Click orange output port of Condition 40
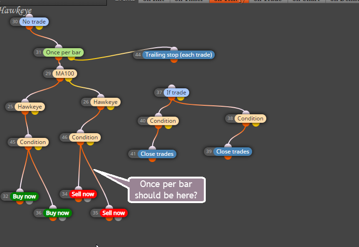Screen dimensions: 359x247 [158, 127]
